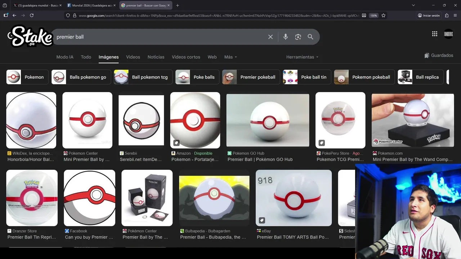The width and height of the screenshot is (461, 259).
Task: Open the new tab plus button
Action: pos(178,5)
